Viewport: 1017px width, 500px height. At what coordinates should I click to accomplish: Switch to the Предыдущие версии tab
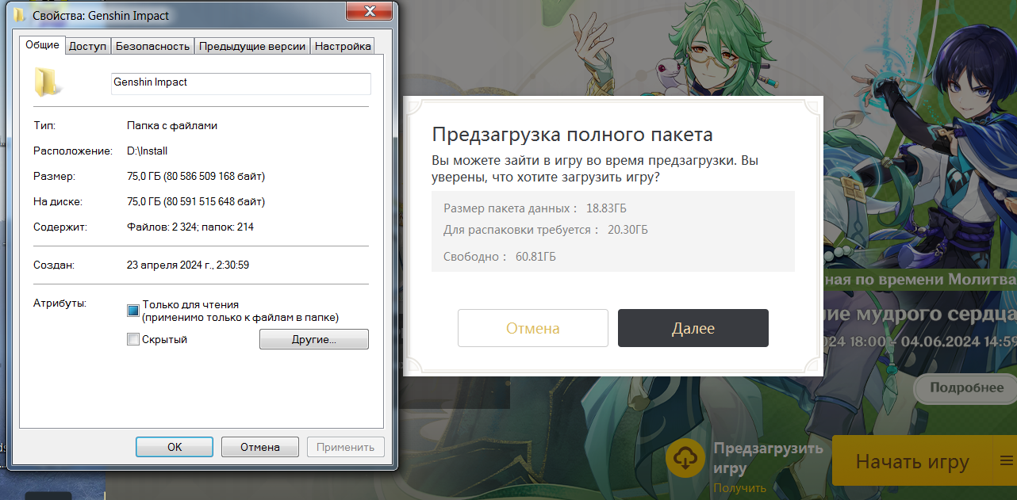coord(252,46)
